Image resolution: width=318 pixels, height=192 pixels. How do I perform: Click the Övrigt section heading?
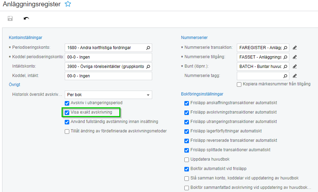tap(14, 85)
